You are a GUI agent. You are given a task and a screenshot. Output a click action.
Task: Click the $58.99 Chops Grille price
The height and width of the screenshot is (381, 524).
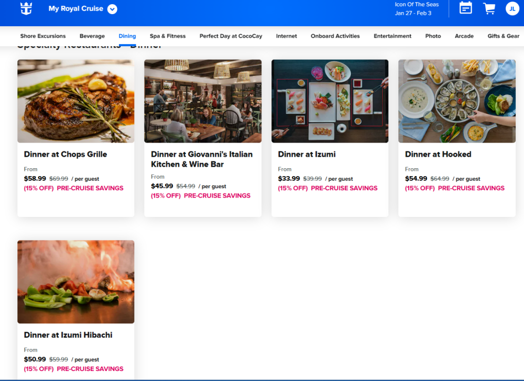(35, 179)
